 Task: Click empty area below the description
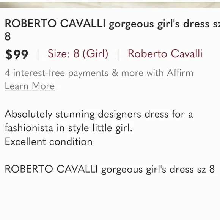click(x=110, y=198)
